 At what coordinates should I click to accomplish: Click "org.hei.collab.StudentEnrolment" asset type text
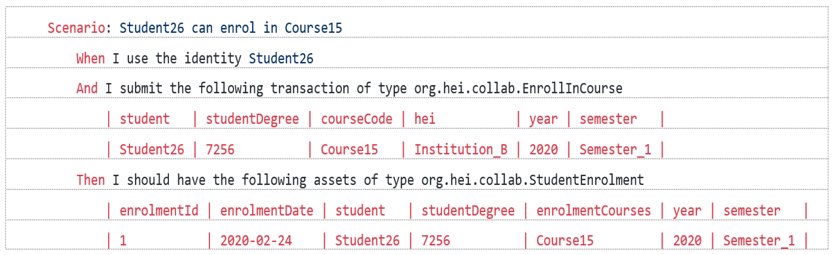tap(532, 180)
